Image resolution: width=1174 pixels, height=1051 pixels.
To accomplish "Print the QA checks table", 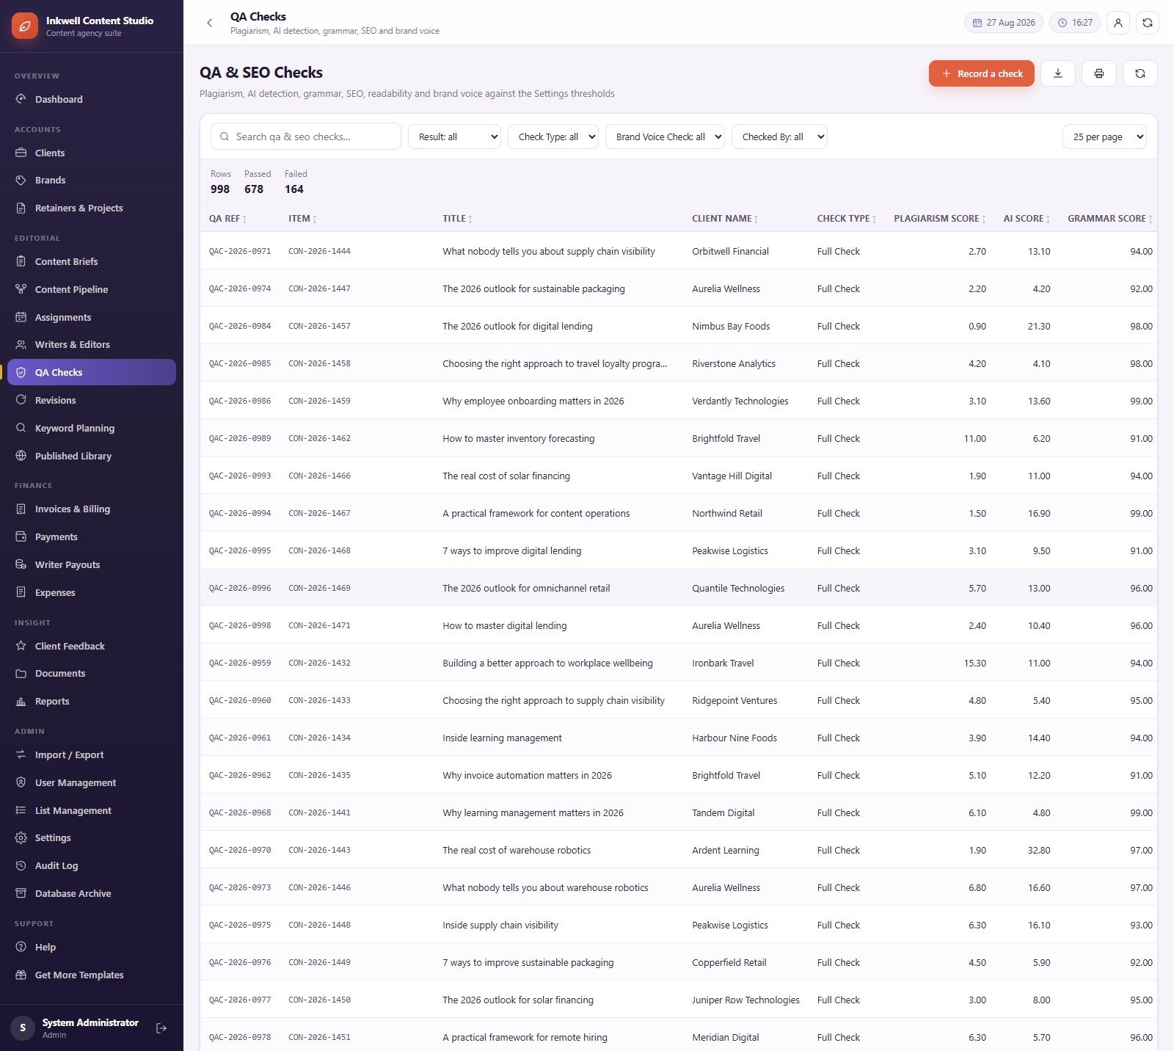I will click(1099, 73).
